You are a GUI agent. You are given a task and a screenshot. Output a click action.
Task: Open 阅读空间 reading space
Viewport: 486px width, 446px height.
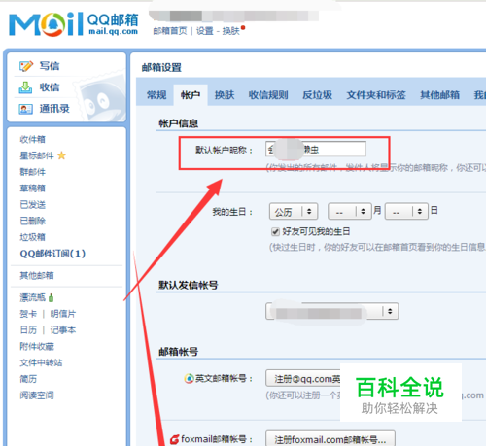pos(37,395)
